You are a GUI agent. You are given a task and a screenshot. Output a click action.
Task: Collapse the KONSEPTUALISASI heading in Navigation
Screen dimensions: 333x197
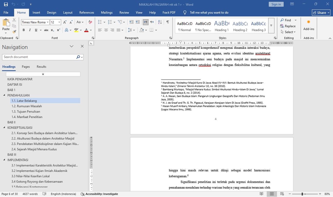point(5,128)
